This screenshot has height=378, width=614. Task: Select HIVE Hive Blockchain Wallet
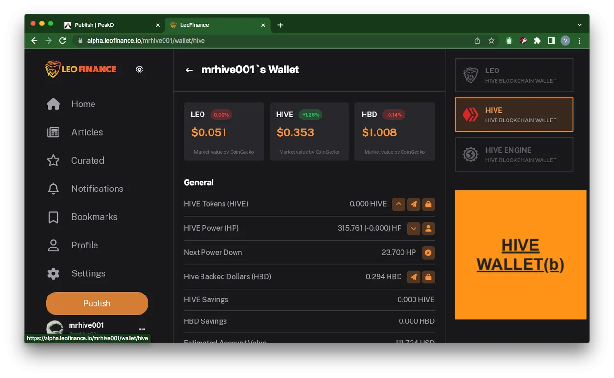[x=514, y=115]
